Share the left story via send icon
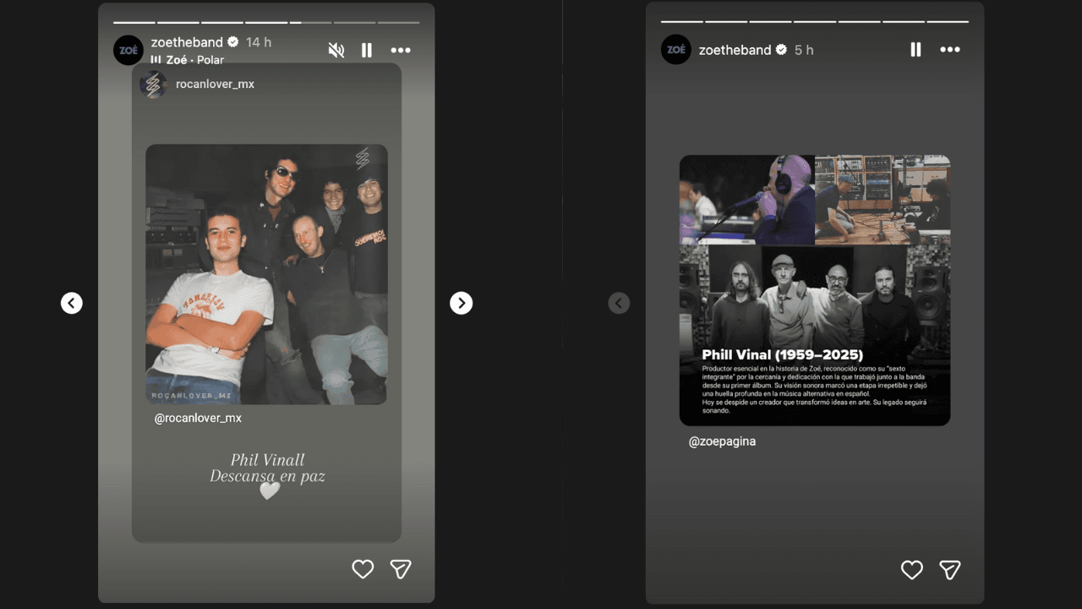Screen dimensions: 1082x609 tap(401, 569)
